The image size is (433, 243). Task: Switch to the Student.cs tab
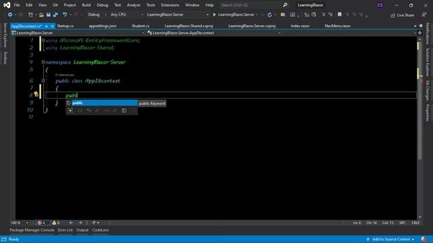point(140,26)
